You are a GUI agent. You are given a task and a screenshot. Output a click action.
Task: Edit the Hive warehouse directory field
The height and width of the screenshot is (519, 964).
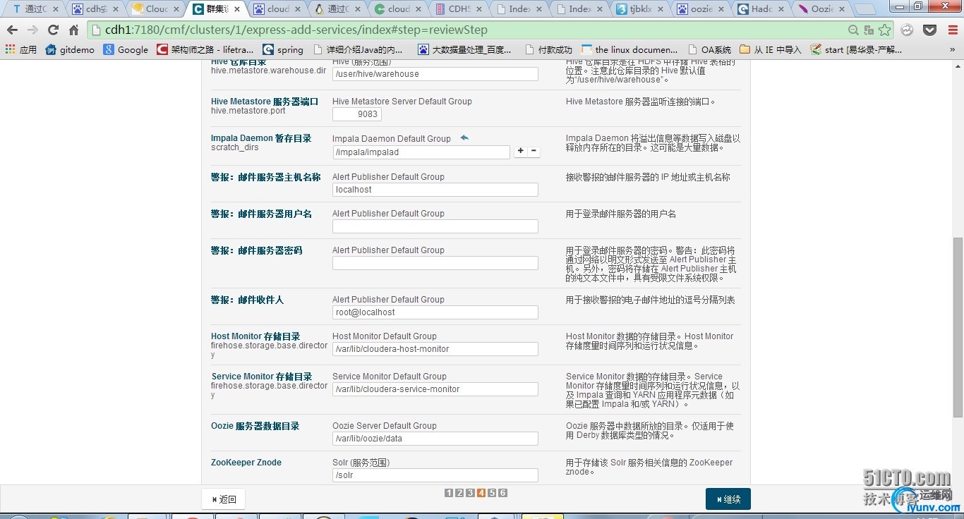tap(435, 74)
